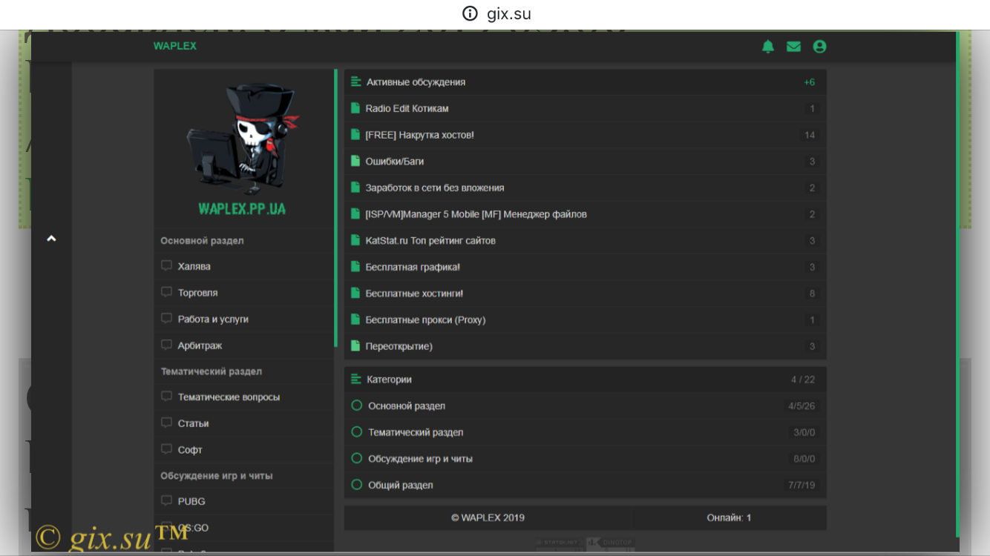Click the chat icon beside Халява
The image size is (990, 556).
[x=167, y=266]
